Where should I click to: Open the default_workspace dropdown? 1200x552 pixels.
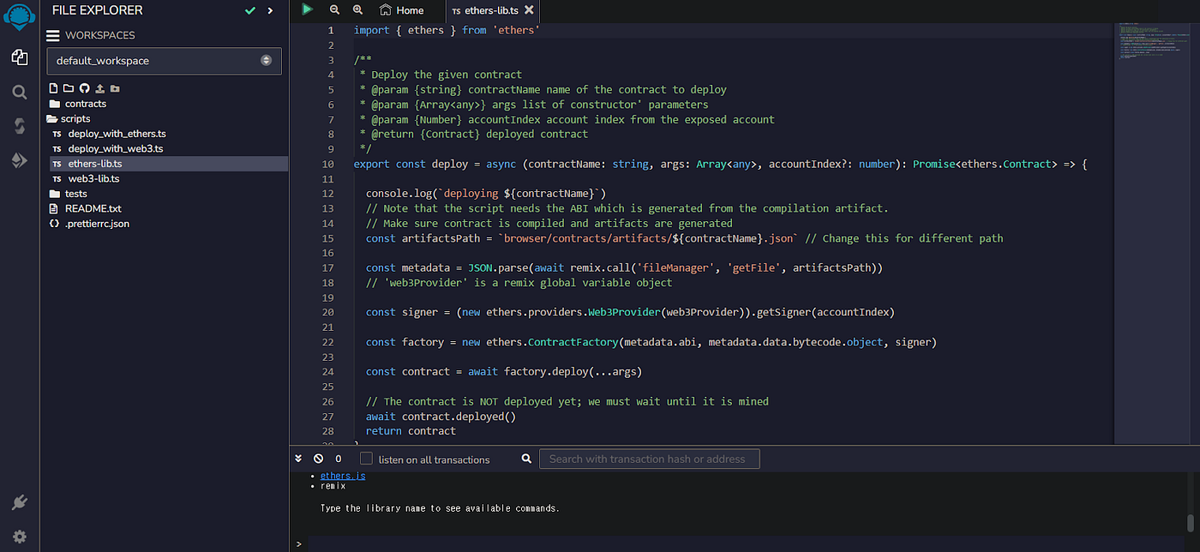[x=164, y=61]
